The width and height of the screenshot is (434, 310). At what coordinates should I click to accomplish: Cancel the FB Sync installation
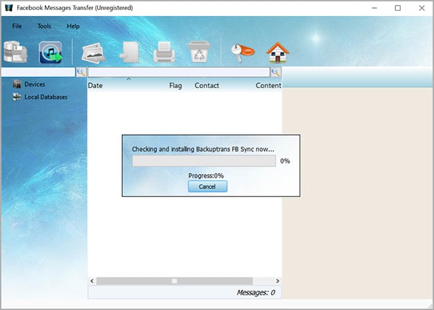coord(208,186)
